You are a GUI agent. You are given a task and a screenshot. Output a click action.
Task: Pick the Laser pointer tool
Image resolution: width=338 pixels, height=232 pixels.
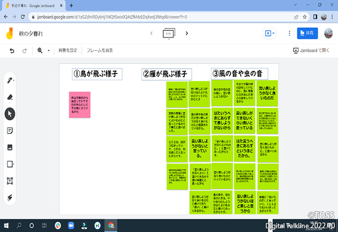[10, 197]
